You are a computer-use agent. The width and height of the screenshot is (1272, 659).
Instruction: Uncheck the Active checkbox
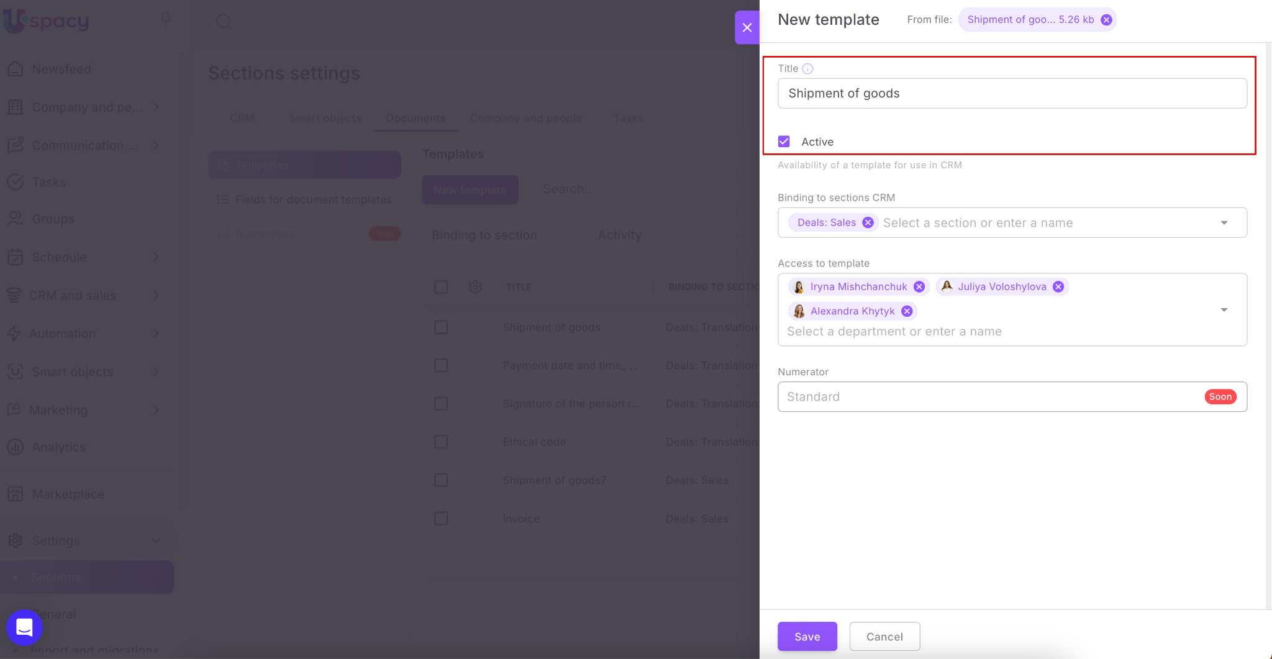[784, 142]
